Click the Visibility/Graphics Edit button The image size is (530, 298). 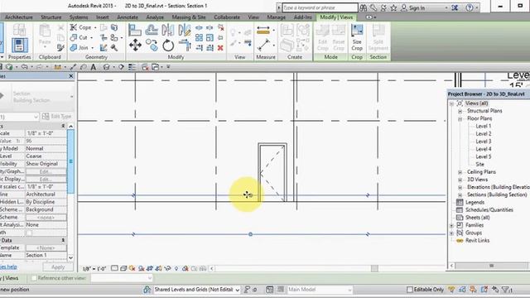pos(46,171)
